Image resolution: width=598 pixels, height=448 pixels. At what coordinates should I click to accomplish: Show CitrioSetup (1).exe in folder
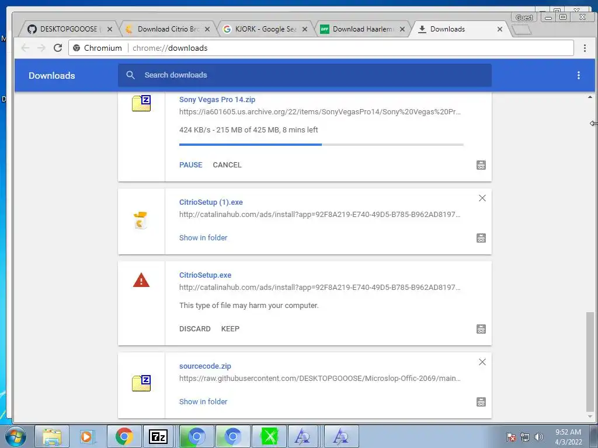pyautogui.click(x=203, y=238)
